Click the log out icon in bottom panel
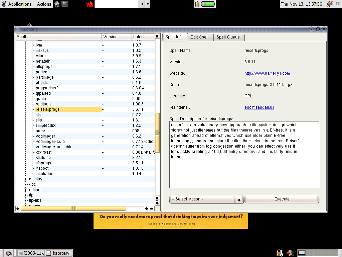This screenshot has width=342, height=257. (x=290, y=253)
